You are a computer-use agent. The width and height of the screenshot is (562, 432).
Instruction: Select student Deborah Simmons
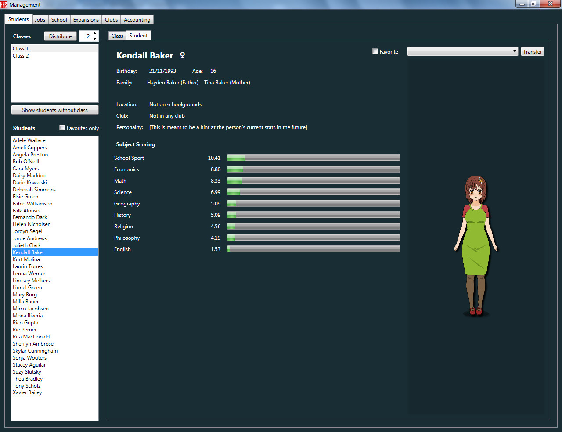click(x=55, y=189)
